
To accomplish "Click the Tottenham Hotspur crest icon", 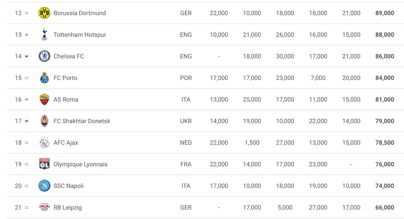I will (x=44, y=35).
